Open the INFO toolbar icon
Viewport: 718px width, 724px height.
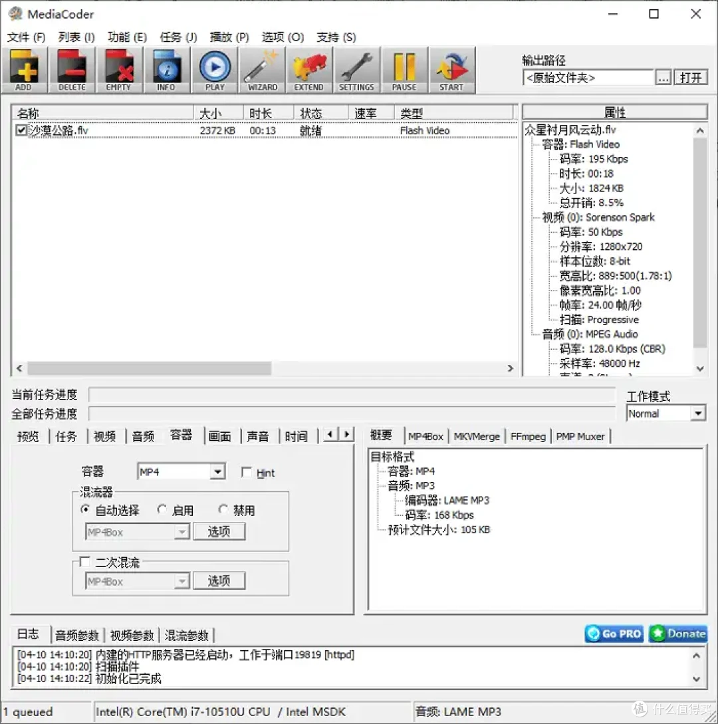click(x=167, y=70)
